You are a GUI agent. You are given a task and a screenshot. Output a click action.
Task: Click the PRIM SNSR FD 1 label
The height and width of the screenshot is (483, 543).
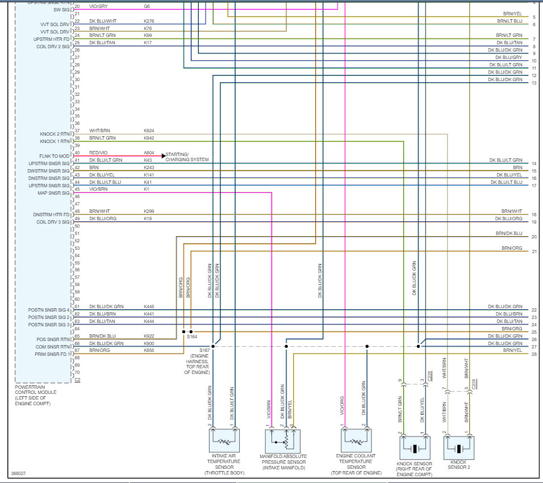click(x=53, y=354)
